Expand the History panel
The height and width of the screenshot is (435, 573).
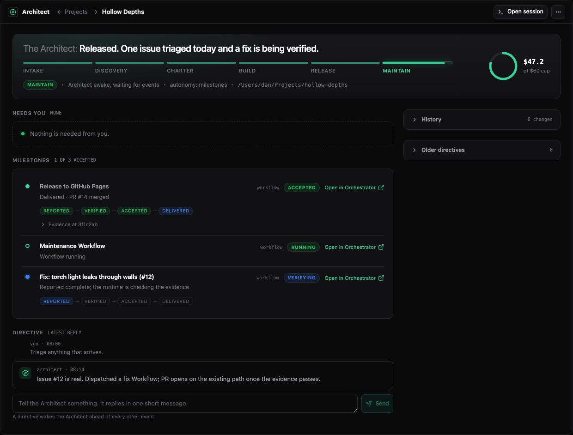point(482,120)
